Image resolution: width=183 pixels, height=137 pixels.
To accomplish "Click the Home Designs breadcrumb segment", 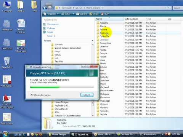I will [x=93, y=8].
